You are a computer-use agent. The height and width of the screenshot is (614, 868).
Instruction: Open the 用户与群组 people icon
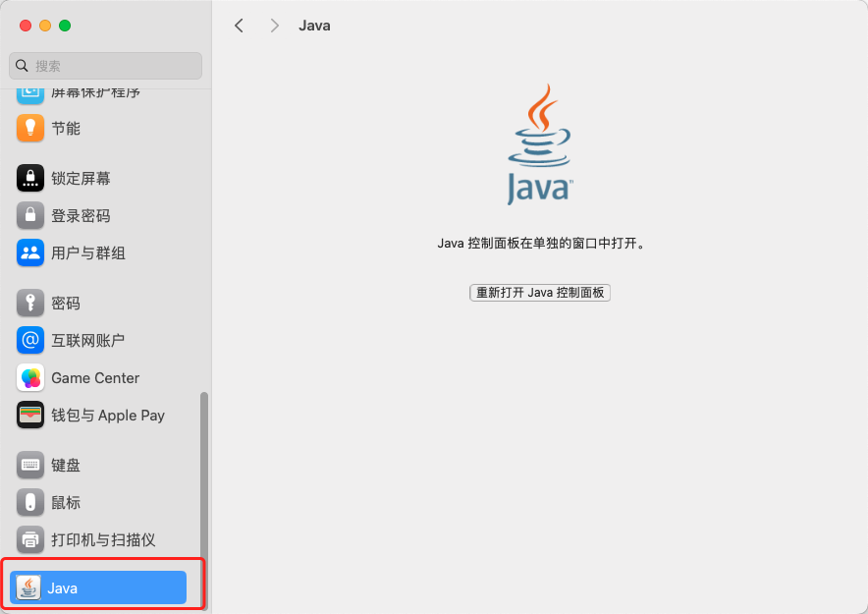(30, 252)
